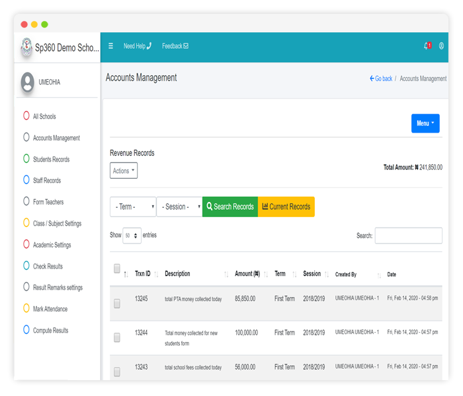Screen dimensions: 463x396
Task: Click the Go back link
Action: pyautogui.click(x=380, y=79)
